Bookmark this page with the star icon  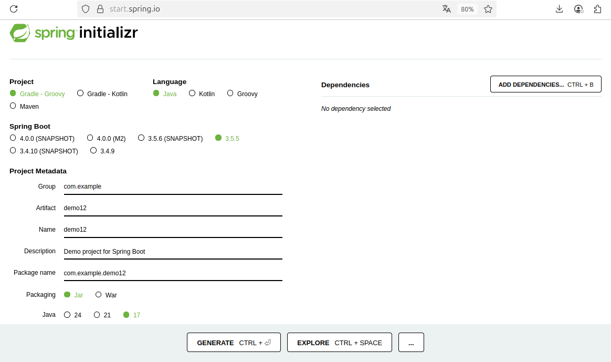488,9
